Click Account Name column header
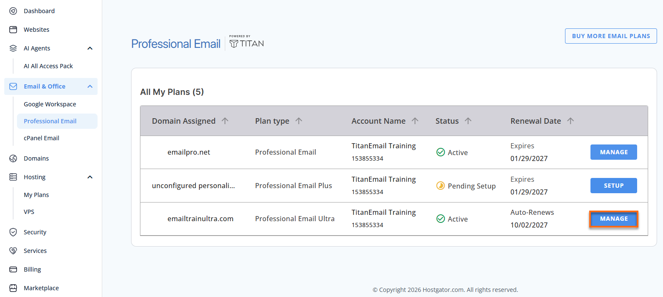Screen dimensions: 663x297 378,121
